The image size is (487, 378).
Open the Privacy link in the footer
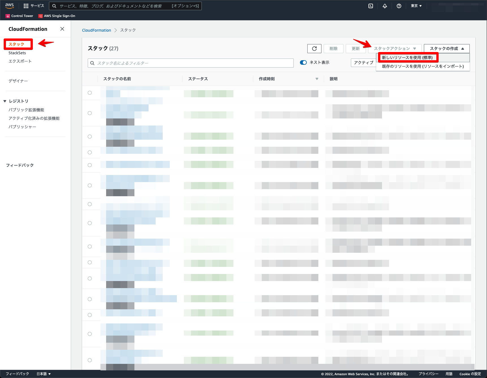click(x=428, y=374)
